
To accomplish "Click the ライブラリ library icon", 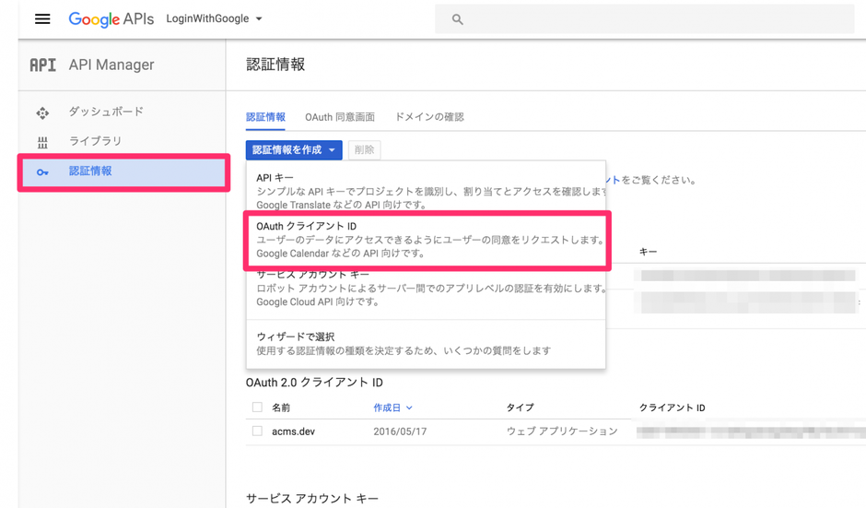I will [42, 143].
